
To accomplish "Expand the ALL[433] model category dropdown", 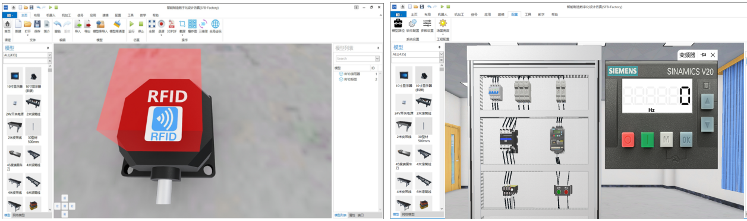I will click(x=50, y=55).
